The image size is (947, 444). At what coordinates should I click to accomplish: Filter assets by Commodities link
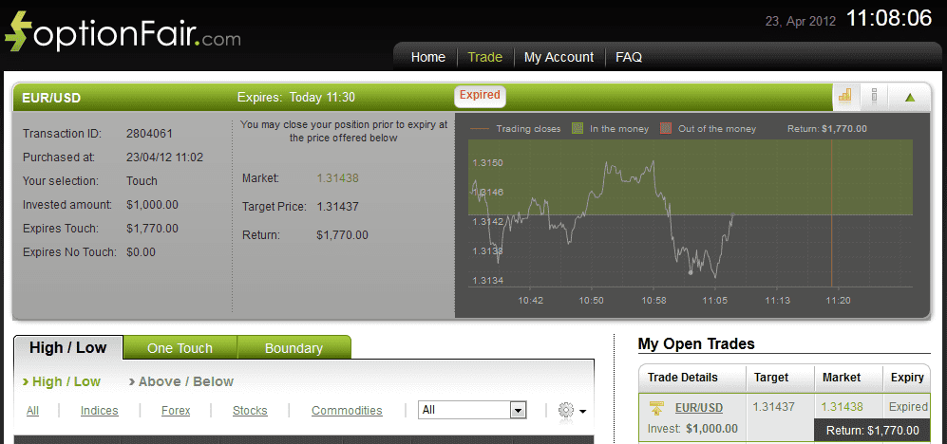(347, 411)
